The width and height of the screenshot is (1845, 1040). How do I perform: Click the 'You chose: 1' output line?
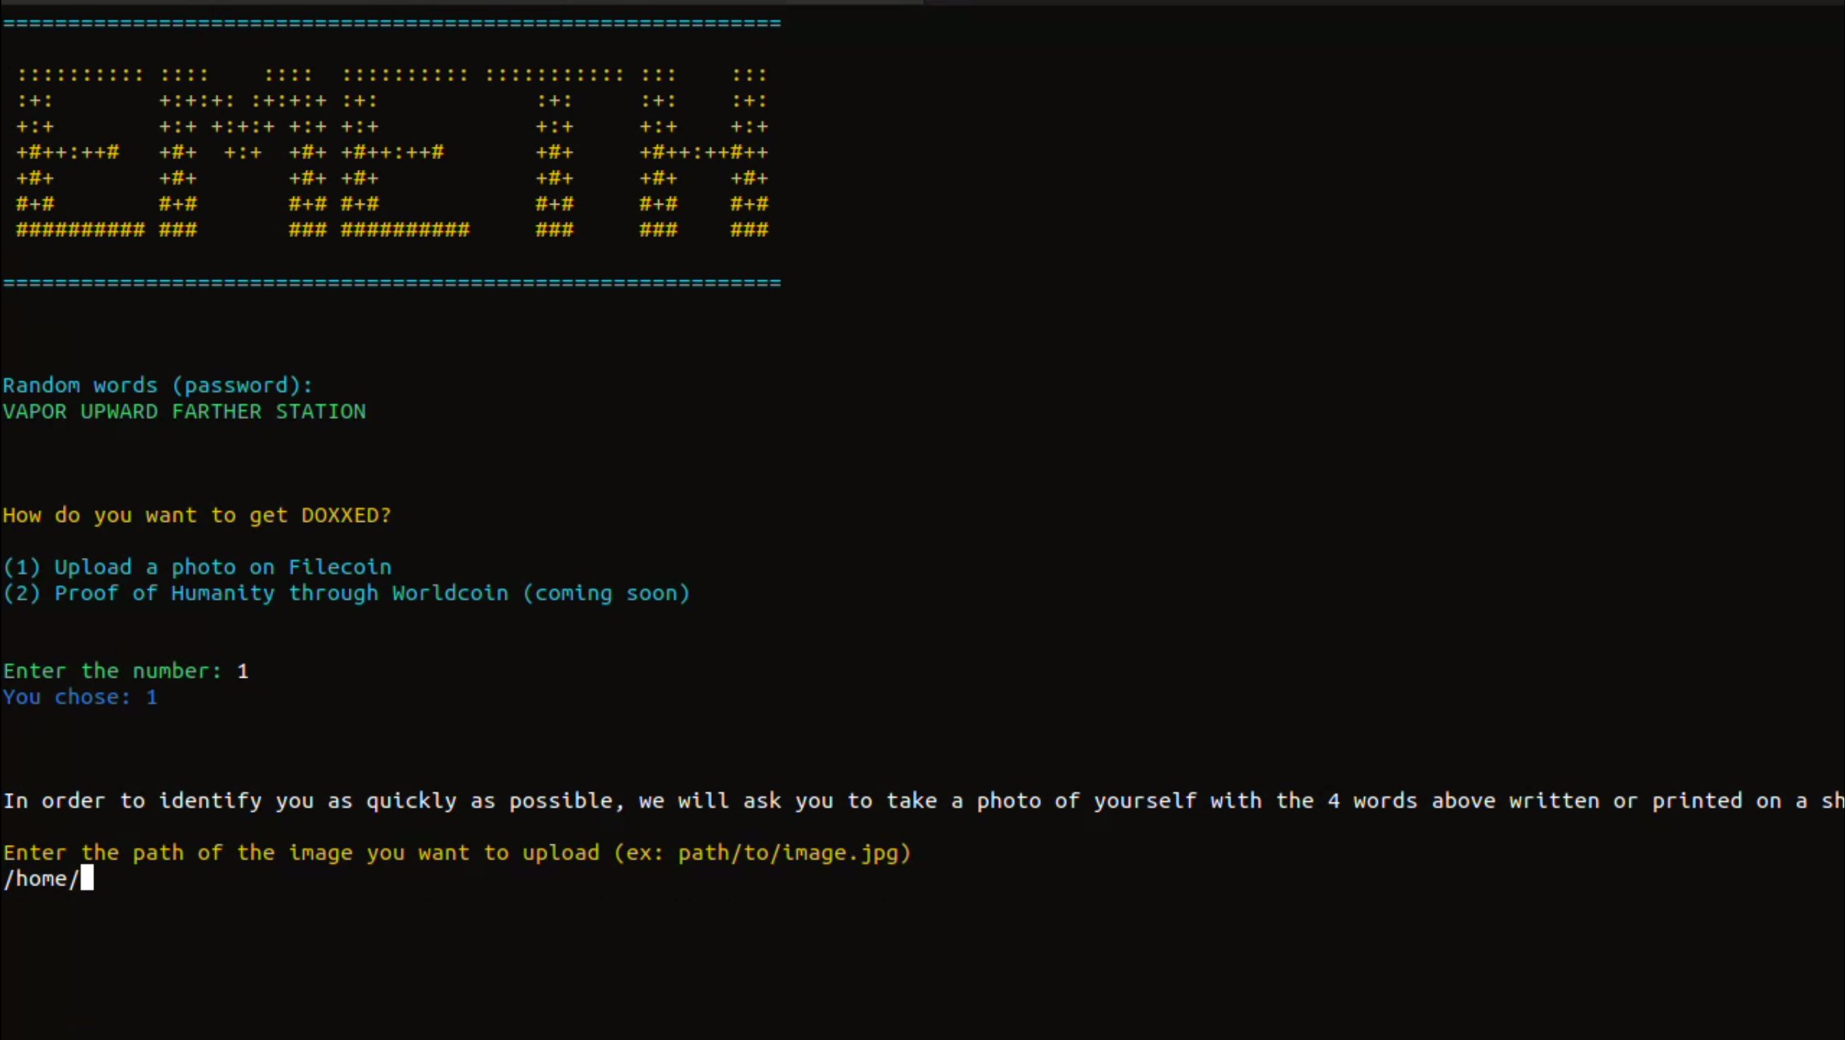pos(79,697)
